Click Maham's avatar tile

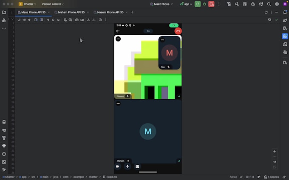click(148, 131)
